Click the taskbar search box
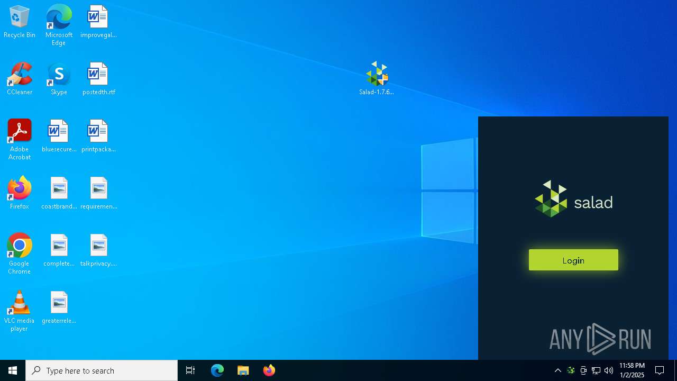Viewport: 677px width, 381px height. click(102, 370)
